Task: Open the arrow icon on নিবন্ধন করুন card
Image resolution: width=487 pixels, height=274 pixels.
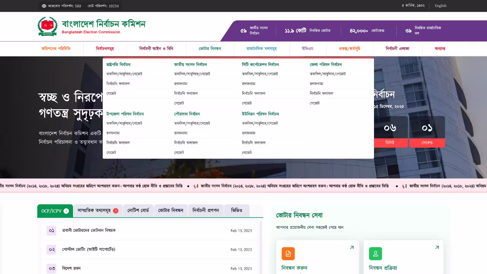Action: click(x=352, y=247)
